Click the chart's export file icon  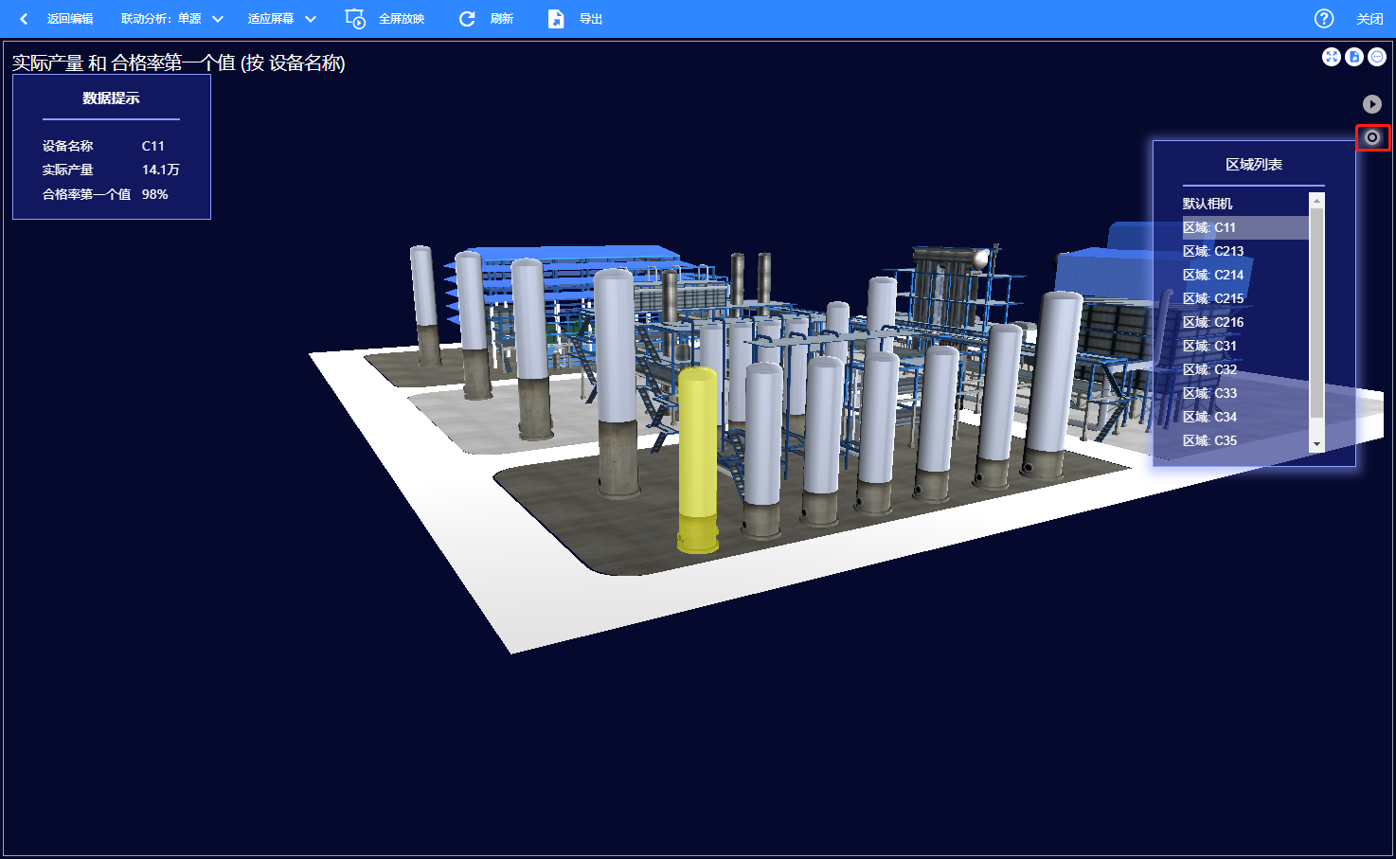coord(1354,57)
